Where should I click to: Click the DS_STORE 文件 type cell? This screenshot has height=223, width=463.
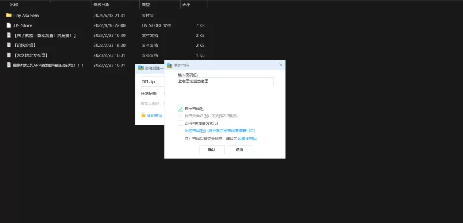coord(156,25)
